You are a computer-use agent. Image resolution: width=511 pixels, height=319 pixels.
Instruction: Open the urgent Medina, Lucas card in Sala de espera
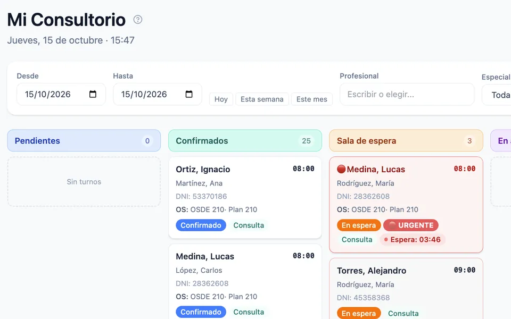click(406, 205)
